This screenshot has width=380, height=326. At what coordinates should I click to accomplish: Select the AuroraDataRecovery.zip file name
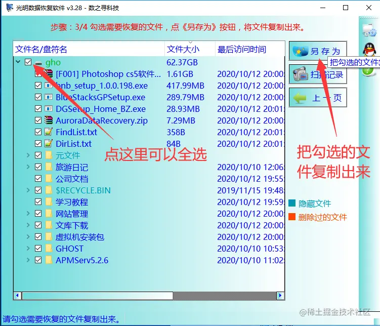point(102,120)
